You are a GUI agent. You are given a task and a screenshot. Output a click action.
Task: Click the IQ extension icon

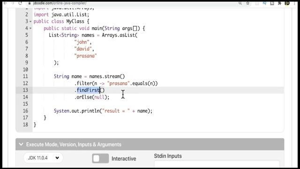264,3
